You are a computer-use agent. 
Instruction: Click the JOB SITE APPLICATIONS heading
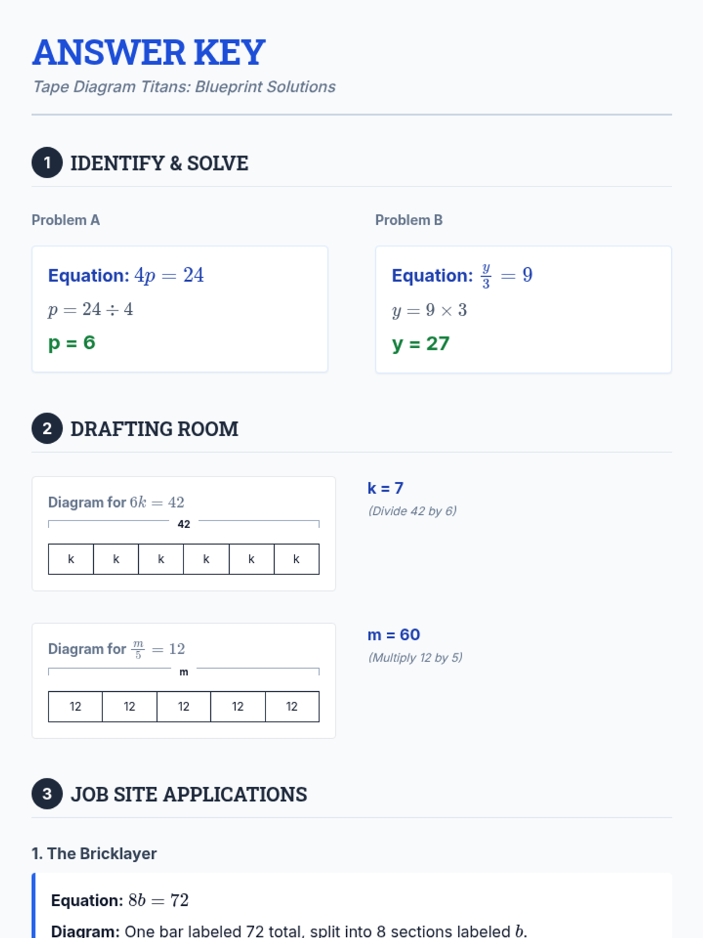pyautogui.click(x=189, y=794)
